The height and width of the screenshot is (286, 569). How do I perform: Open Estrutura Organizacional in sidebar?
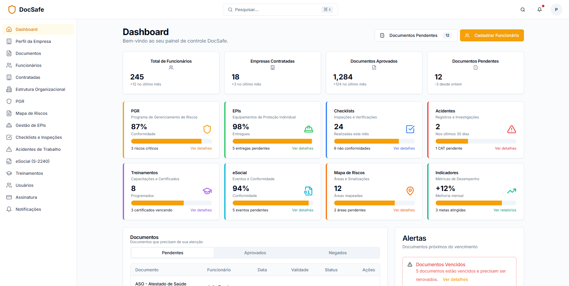pyautogui.click(x=38, y=89)
